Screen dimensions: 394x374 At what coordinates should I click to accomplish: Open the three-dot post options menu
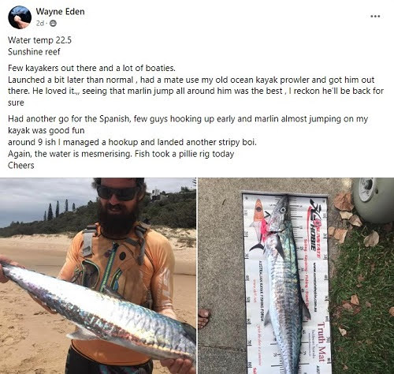[375, 17]
